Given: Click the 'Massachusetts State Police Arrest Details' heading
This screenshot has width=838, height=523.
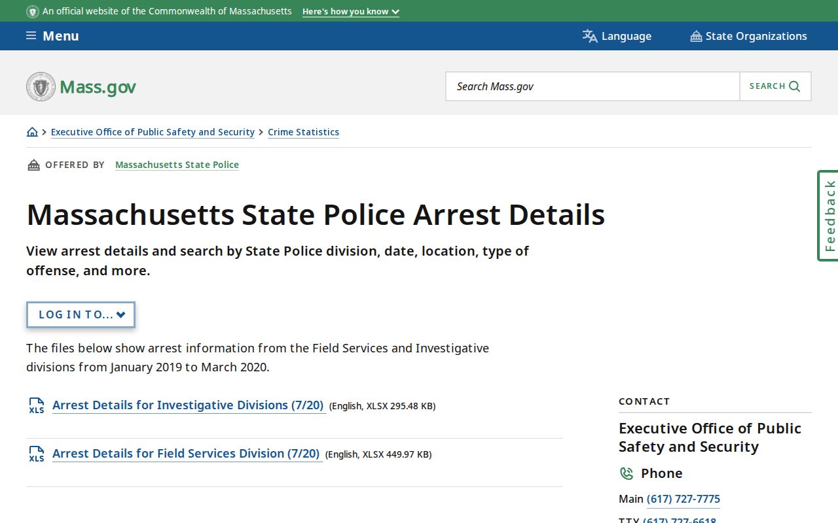Looking at the screenshot, I should (316, 214).
